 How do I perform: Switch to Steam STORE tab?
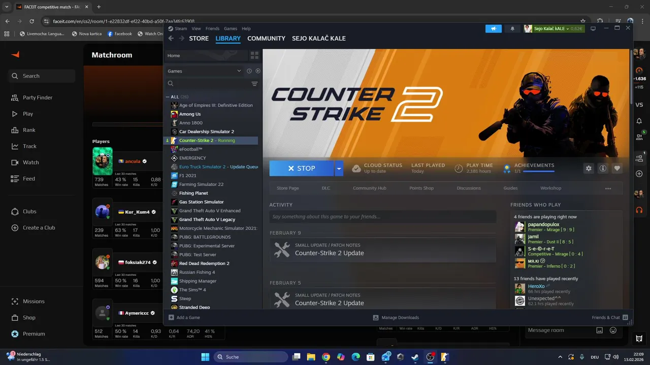(x=199, y=39)
